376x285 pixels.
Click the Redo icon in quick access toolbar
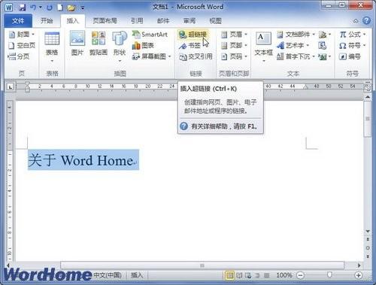50,8
